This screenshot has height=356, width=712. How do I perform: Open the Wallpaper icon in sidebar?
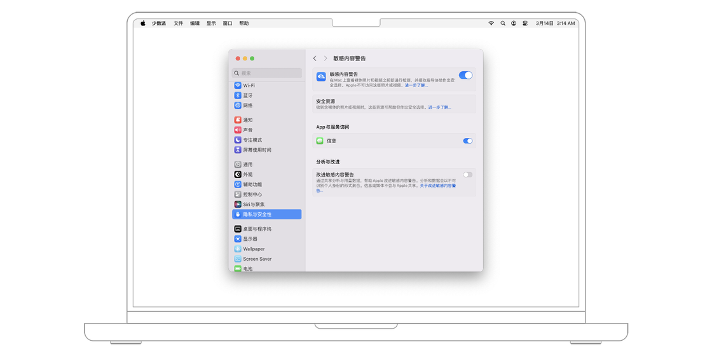[x=238, y=249]
